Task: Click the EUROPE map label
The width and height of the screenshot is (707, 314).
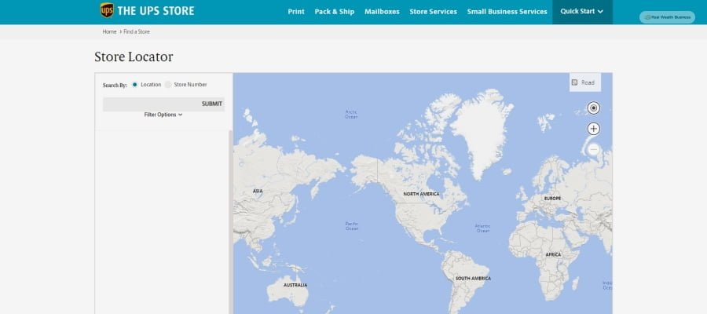Action: pos(553,199)
